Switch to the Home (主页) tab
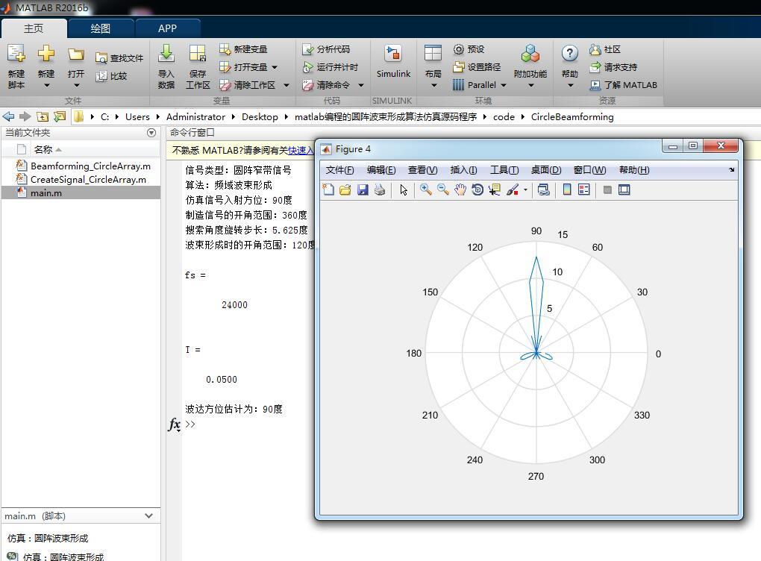 [x=34, y=28]
